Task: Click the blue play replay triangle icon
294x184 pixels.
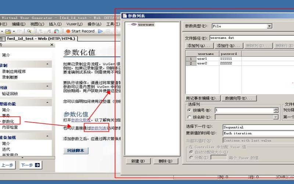Action: point(100,31)
